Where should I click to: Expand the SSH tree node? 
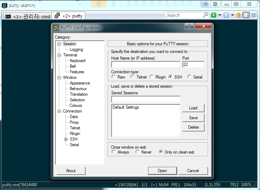pyautogui.click(x=66, y=139)
